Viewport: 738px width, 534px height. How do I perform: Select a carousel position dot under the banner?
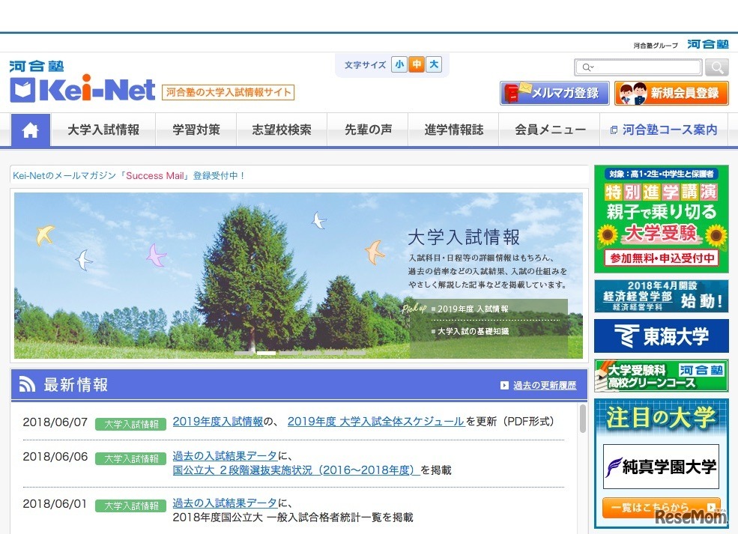(x=266, y=352)
